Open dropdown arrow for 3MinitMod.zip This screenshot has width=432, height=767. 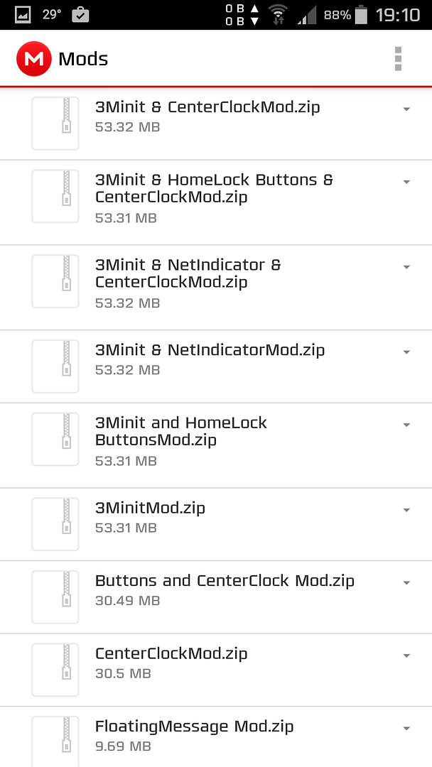(406, 510)
